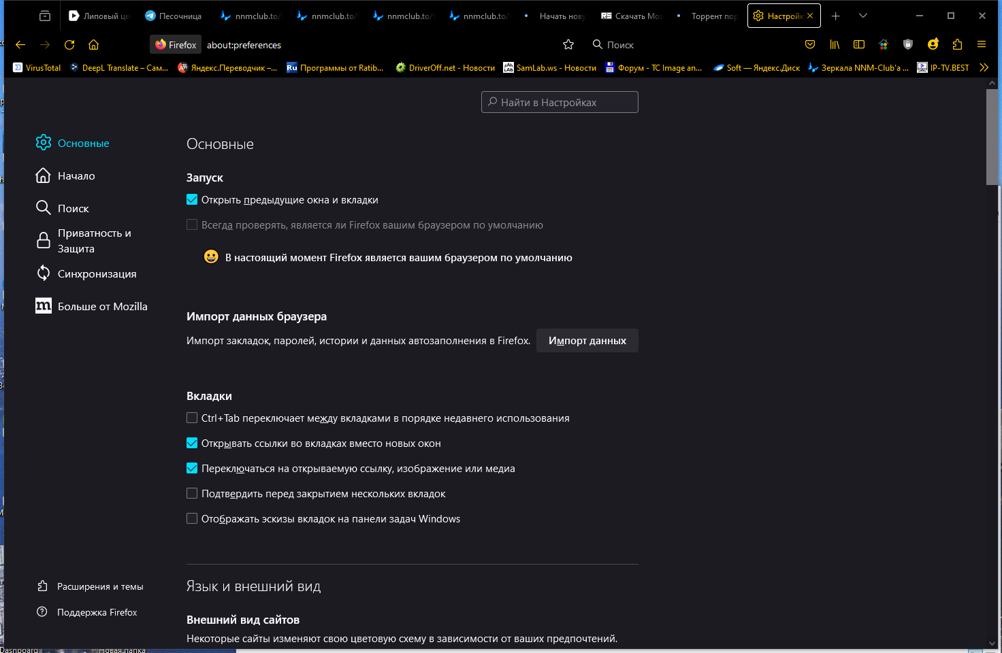
Task: Open the Home page icon in toolbar
Action: tap(94, 45)
